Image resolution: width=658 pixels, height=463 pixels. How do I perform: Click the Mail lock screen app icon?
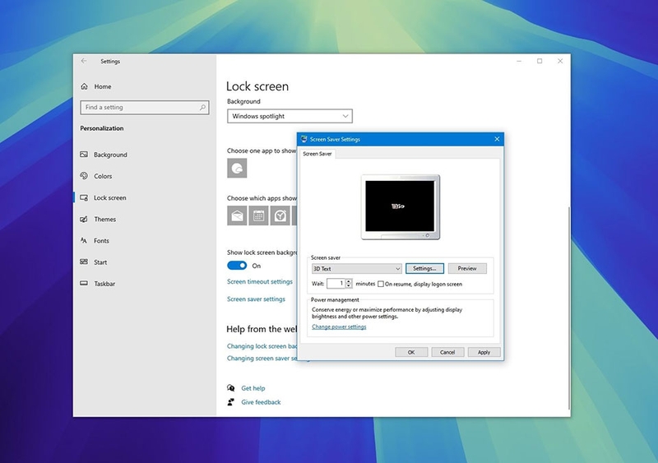pyautogui.click(x=237, y=216)
